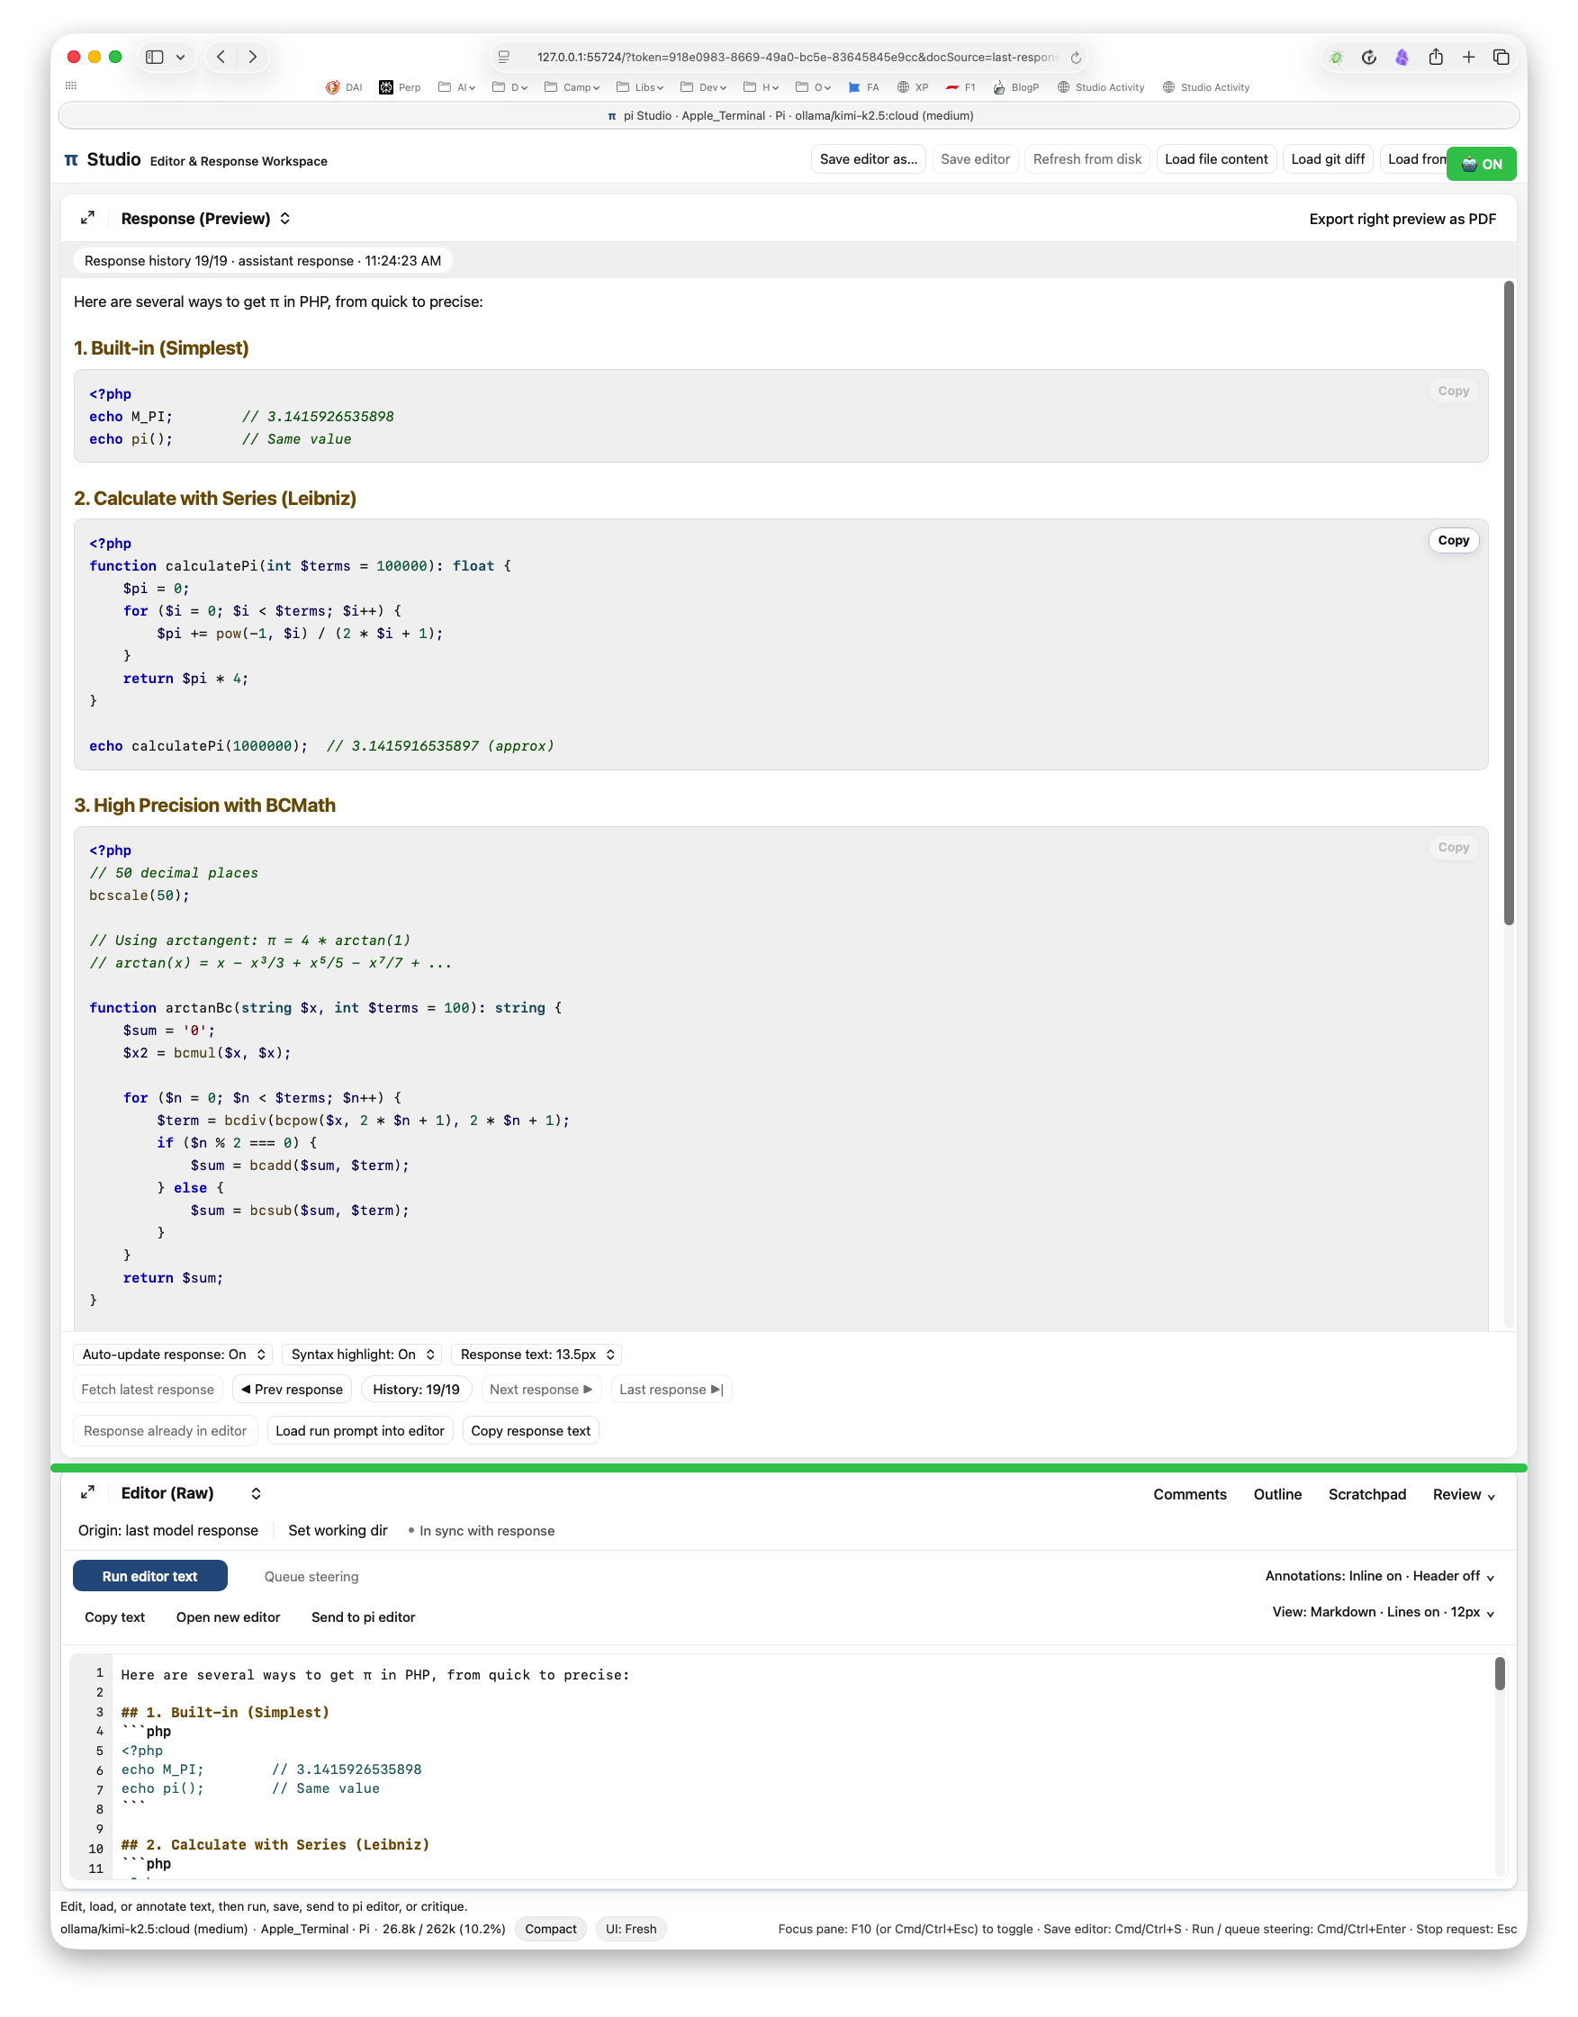The height and width of the screenshot is (2017, 1578).
Task: Click Load file content button
Action: [1216, 160]
